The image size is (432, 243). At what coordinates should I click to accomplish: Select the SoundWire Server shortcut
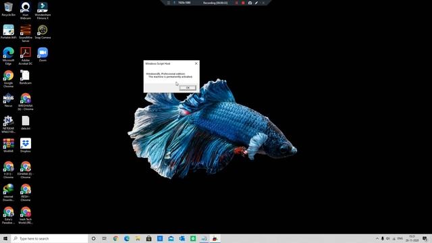click(26, 33)
